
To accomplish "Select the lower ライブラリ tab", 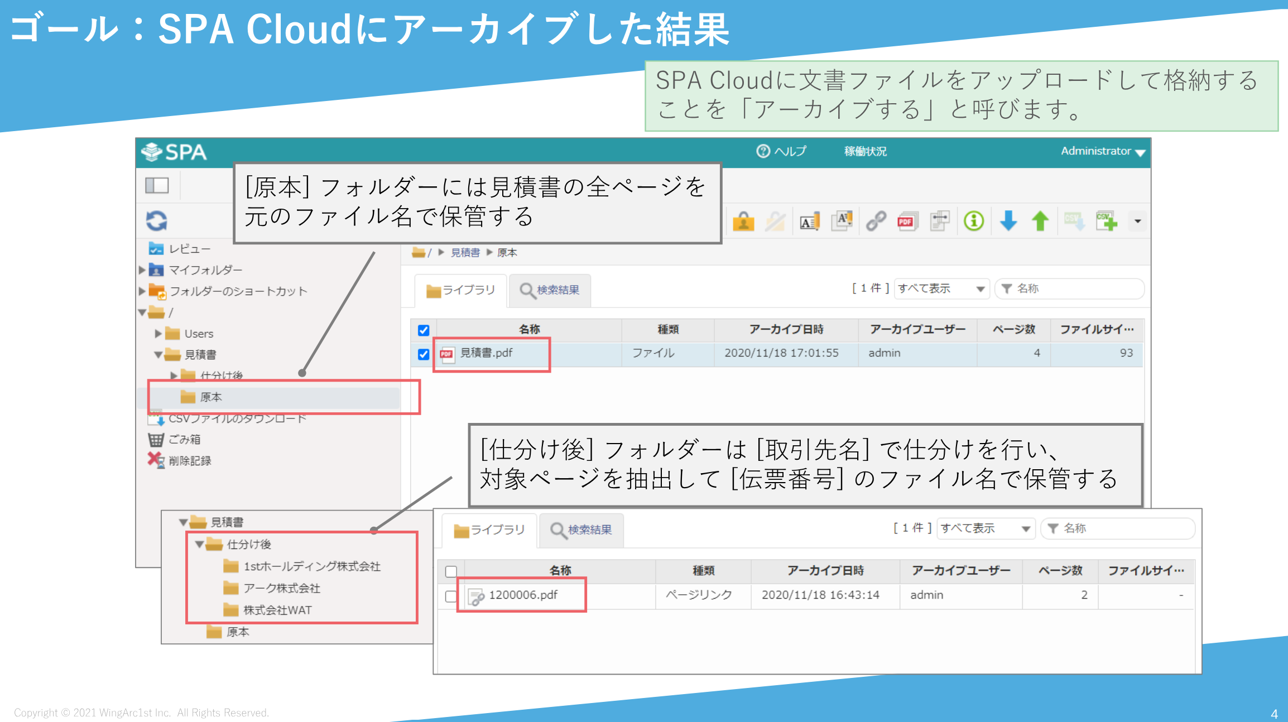I will pyautogui.click(x=489, y=530).
